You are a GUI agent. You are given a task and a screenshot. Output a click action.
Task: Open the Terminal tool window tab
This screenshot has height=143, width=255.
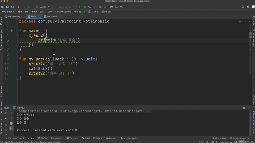pyautogui.click(x=72, y=138)
